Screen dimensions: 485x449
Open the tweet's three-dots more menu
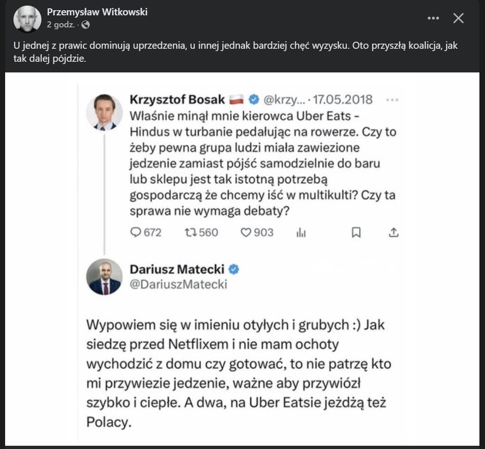[x=393, y=99]
